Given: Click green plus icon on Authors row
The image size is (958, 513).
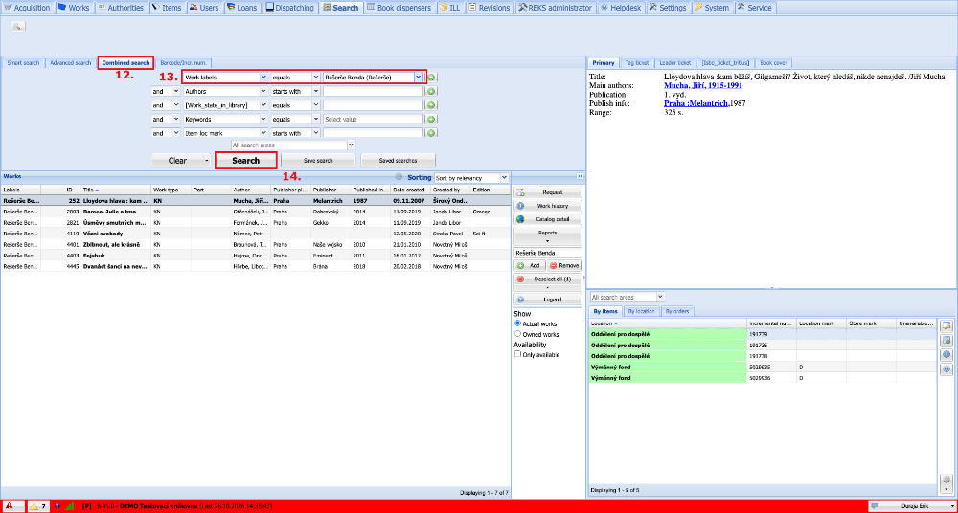Looking at the screenshot, I should pyautogui.click(x=431, y=91).
